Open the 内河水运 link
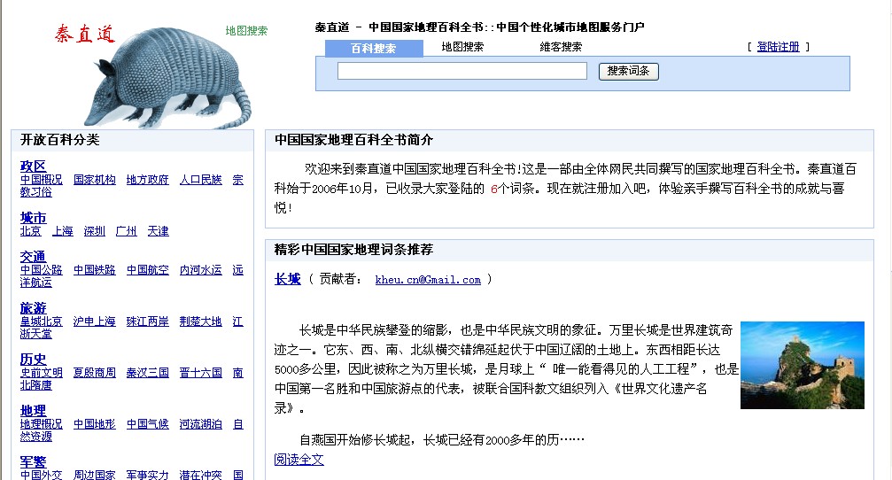This screenshot has height=480, width=892. click(x=201, y=270)
